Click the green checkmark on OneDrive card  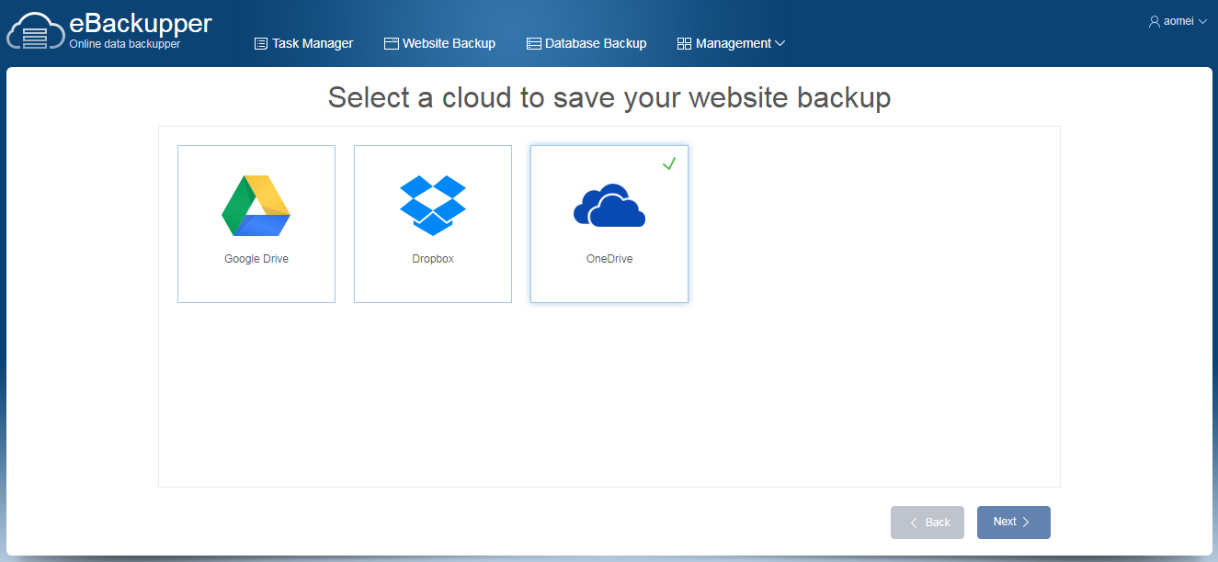pos(669,163)
